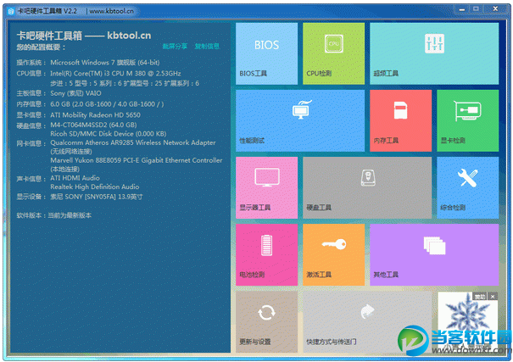This screenshot has width=513, height=362.
Task: Open the 快捷方式与传送门 shortcut tile
Action: (x=367, y=322)
